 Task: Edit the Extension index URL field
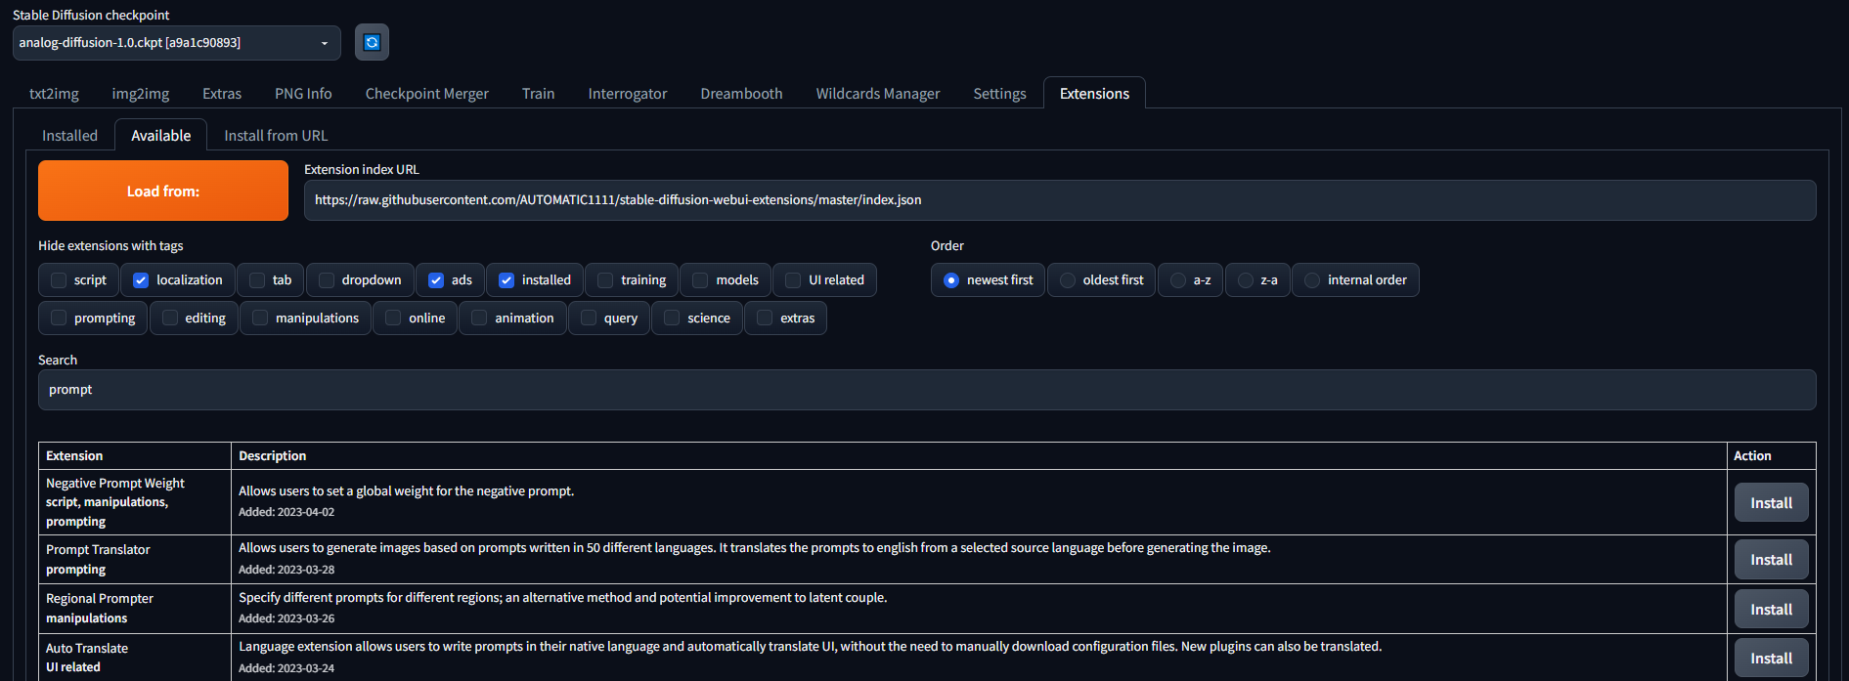point(1060,200)
